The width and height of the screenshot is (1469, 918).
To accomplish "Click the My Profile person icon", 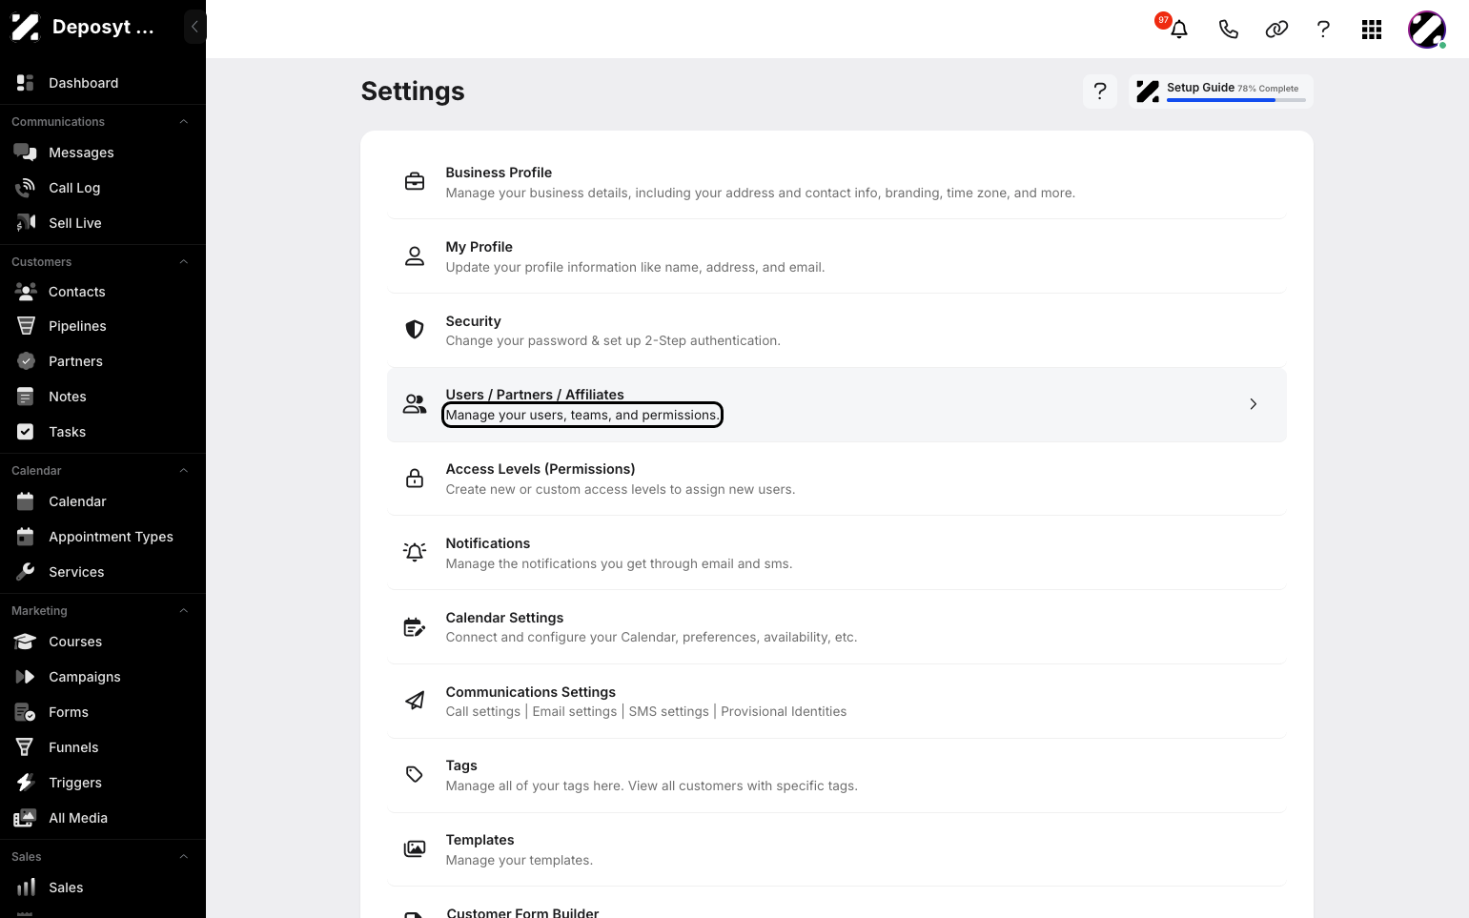I will click(x=415, y=255).
